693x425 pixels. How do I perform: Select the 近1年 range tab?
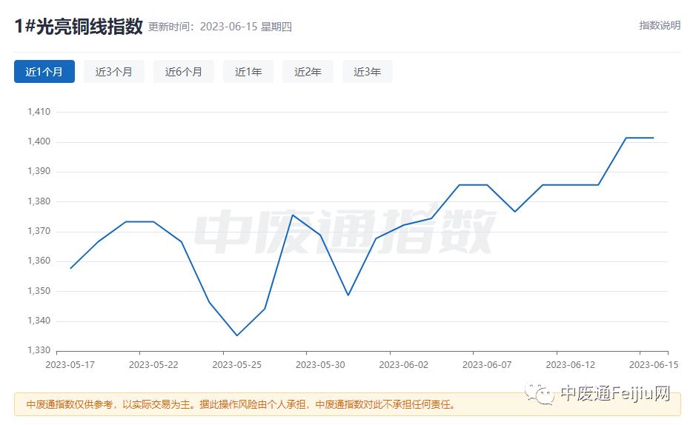248,72
